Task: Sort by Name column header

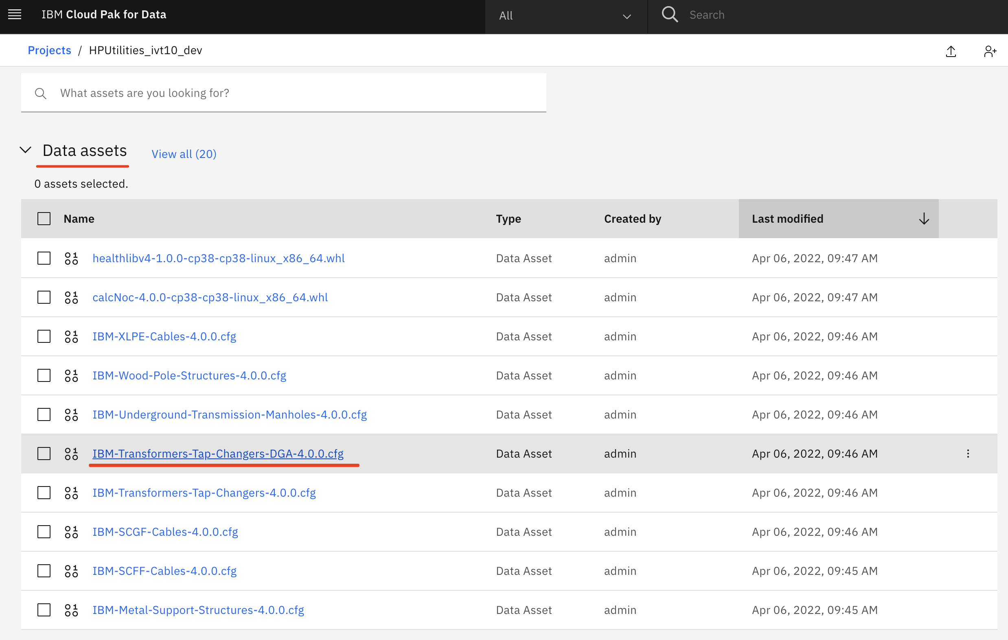Action: (x=79, y=219)
